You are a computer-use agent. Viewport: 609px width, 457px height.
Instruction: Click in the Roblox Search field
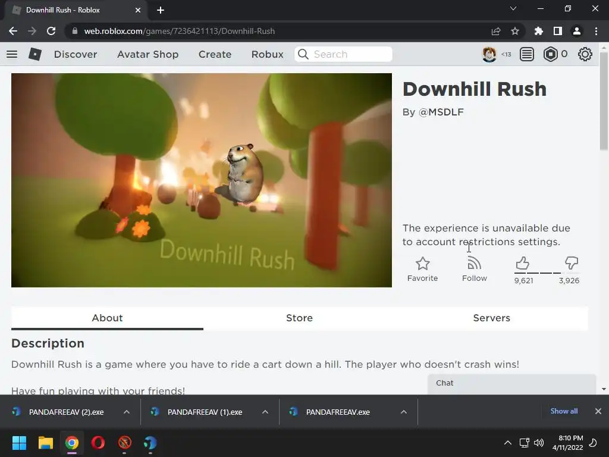coord(343,54)
